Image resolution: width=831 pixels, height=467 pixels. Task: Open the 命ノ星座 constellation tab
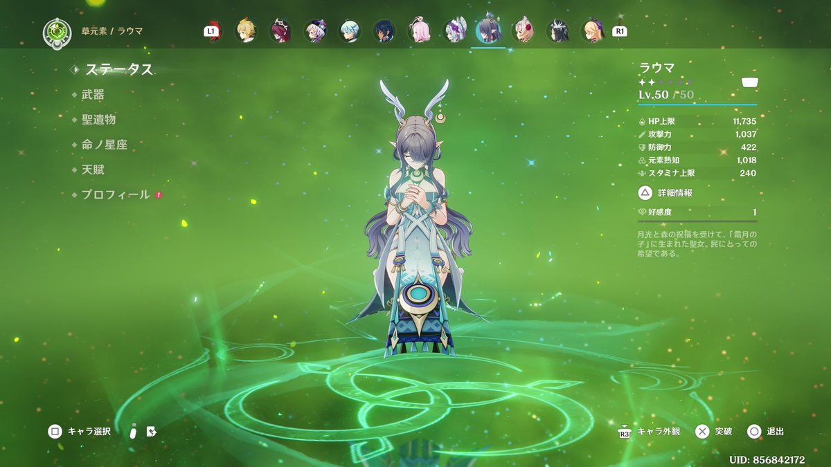point(104,145)
